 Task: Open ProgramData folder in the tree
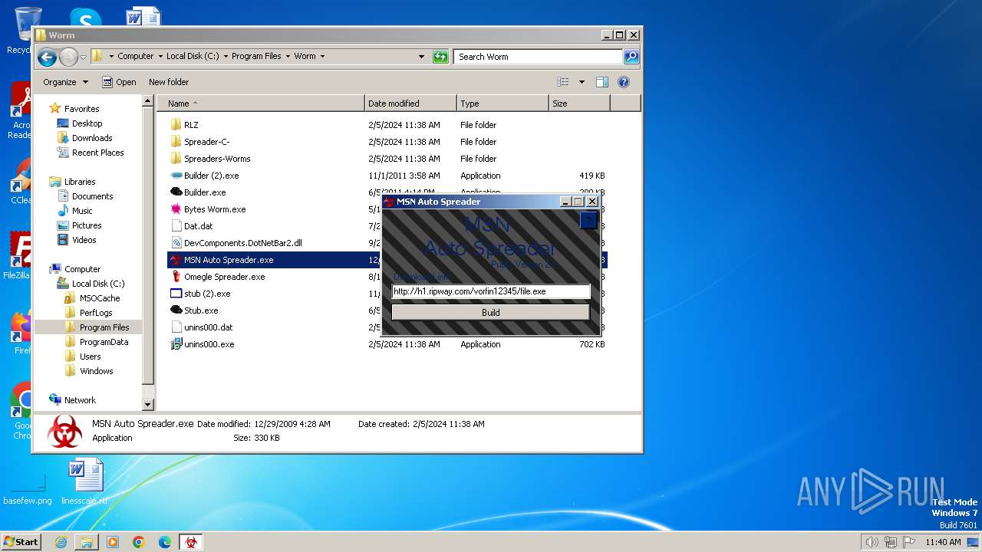104,342
